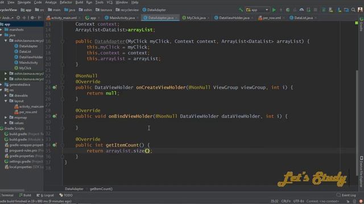Select per_row.xml in project tree
This screenshot has height=204, width=364.
tap(26, 112)
